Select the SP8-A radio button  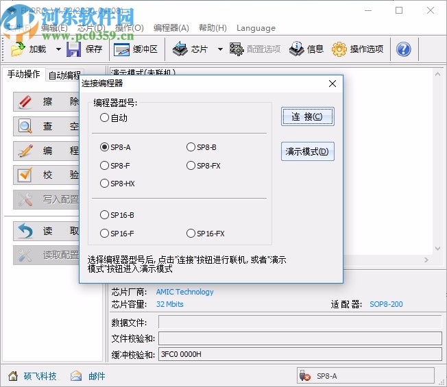(104, 147)
